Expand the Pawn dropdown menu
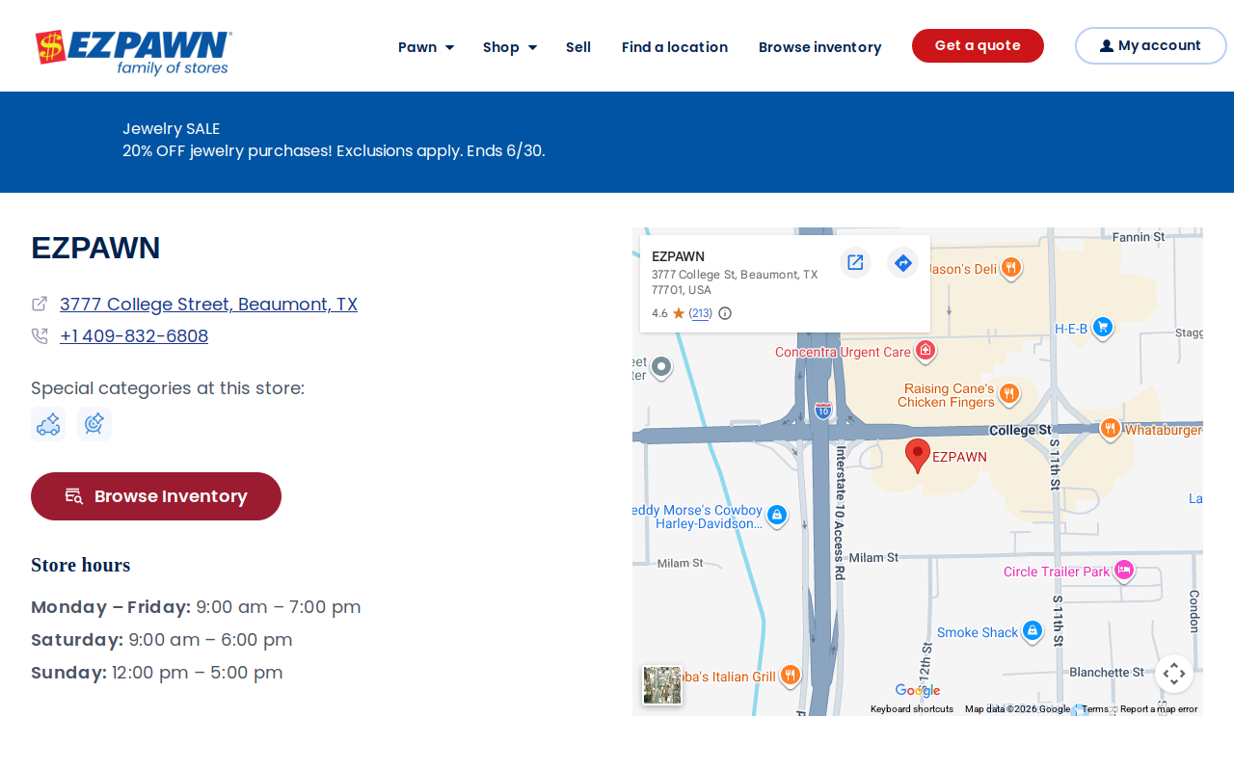 pyautogui.click(x=426, y=47)
